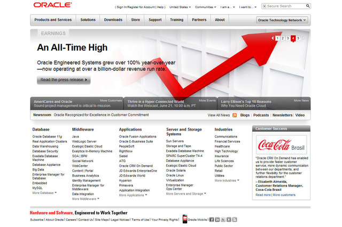Open the 'I am a...' dropdown

(228, 7)
